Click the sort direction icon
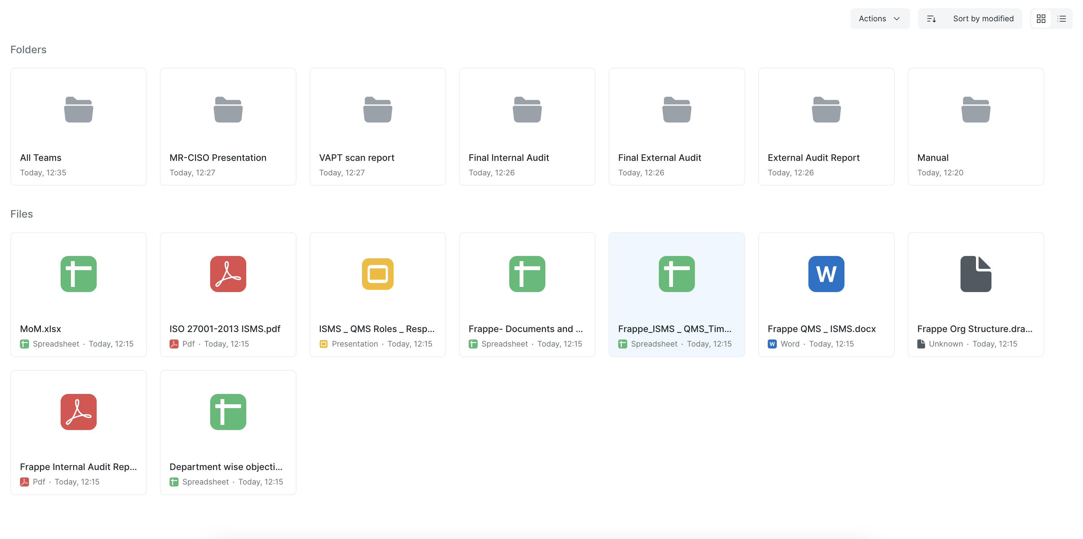Image resolution: width=1083 pixels, height=539 pixels. (932, 18)
